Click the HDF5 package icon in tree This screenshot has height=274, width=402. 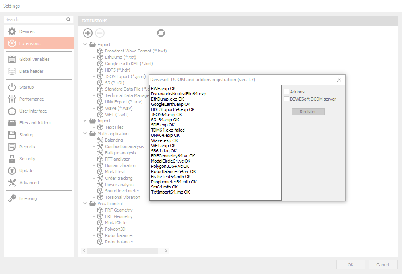pyautogui.click(x=100, y=70)
